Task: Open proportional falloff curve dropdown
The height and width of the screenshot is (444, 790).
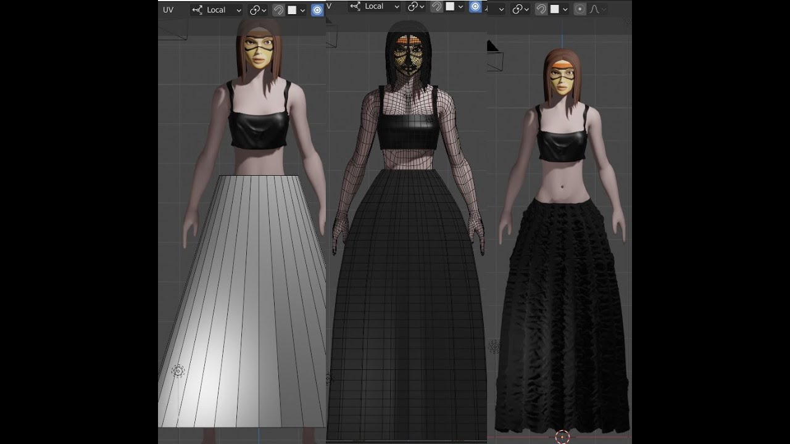Action: [598, 9]
